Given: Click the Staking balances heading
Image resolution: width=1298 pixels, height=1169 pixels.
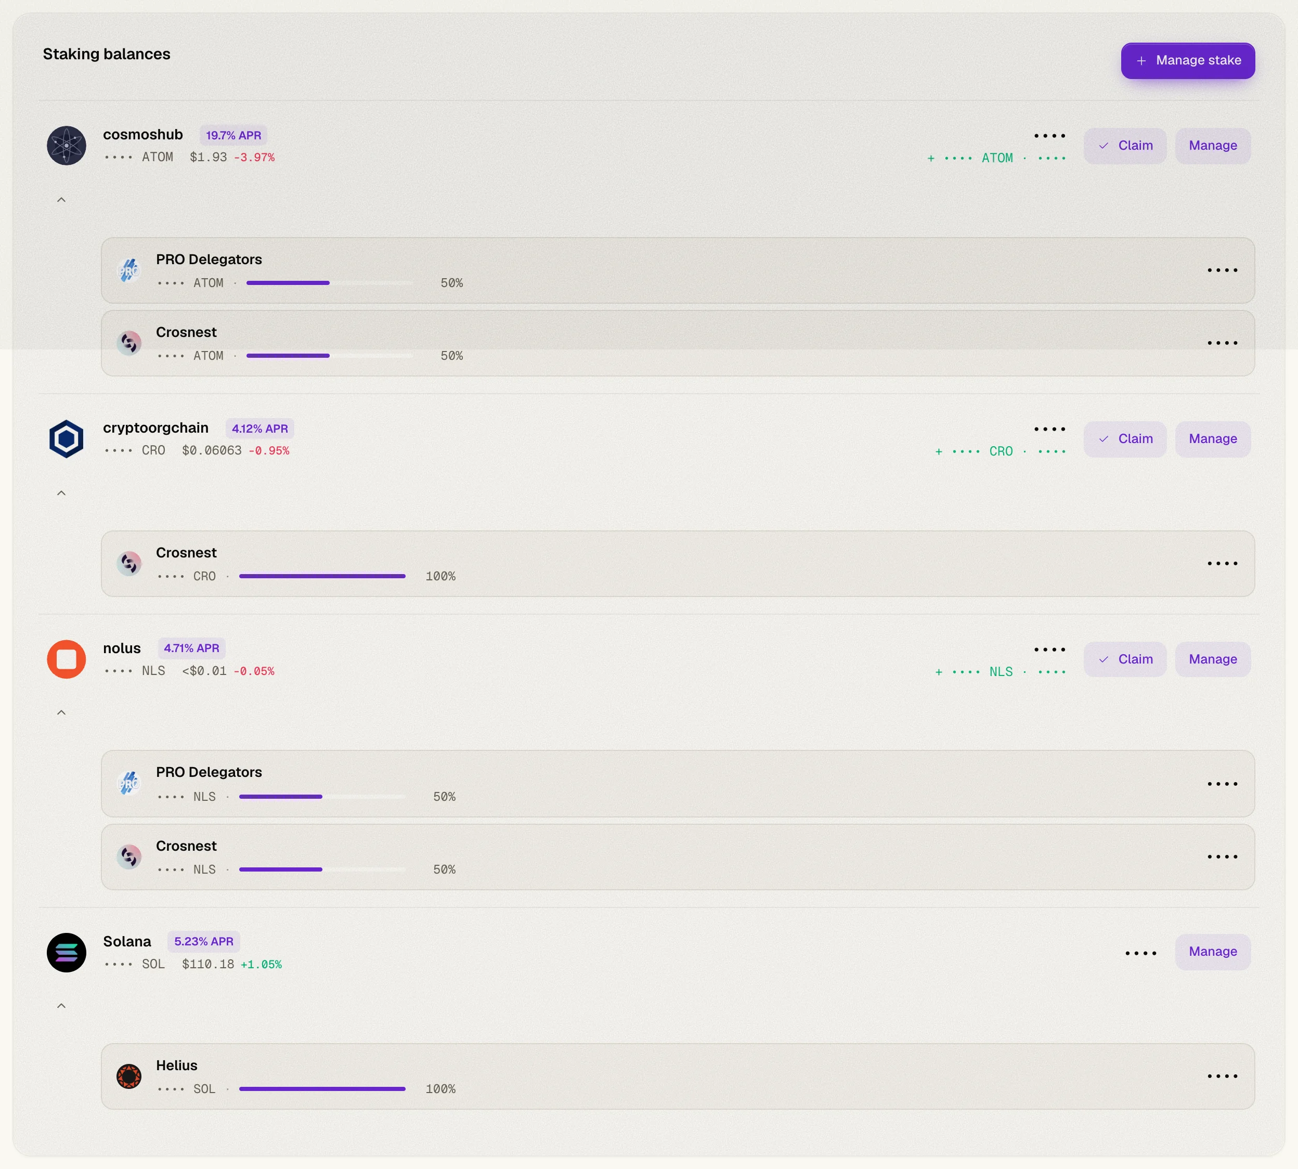Looking at the screenshot, I should (107, 54).
